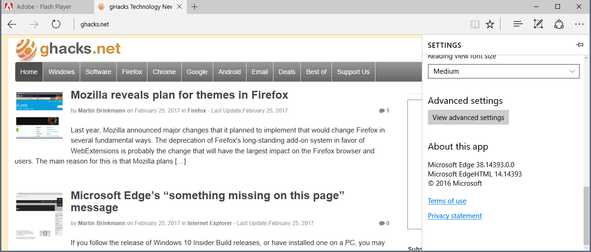This screenshot has height=252, width=591.
Task: Open the More actions ellipsis menu
Action: click(579, 24)
